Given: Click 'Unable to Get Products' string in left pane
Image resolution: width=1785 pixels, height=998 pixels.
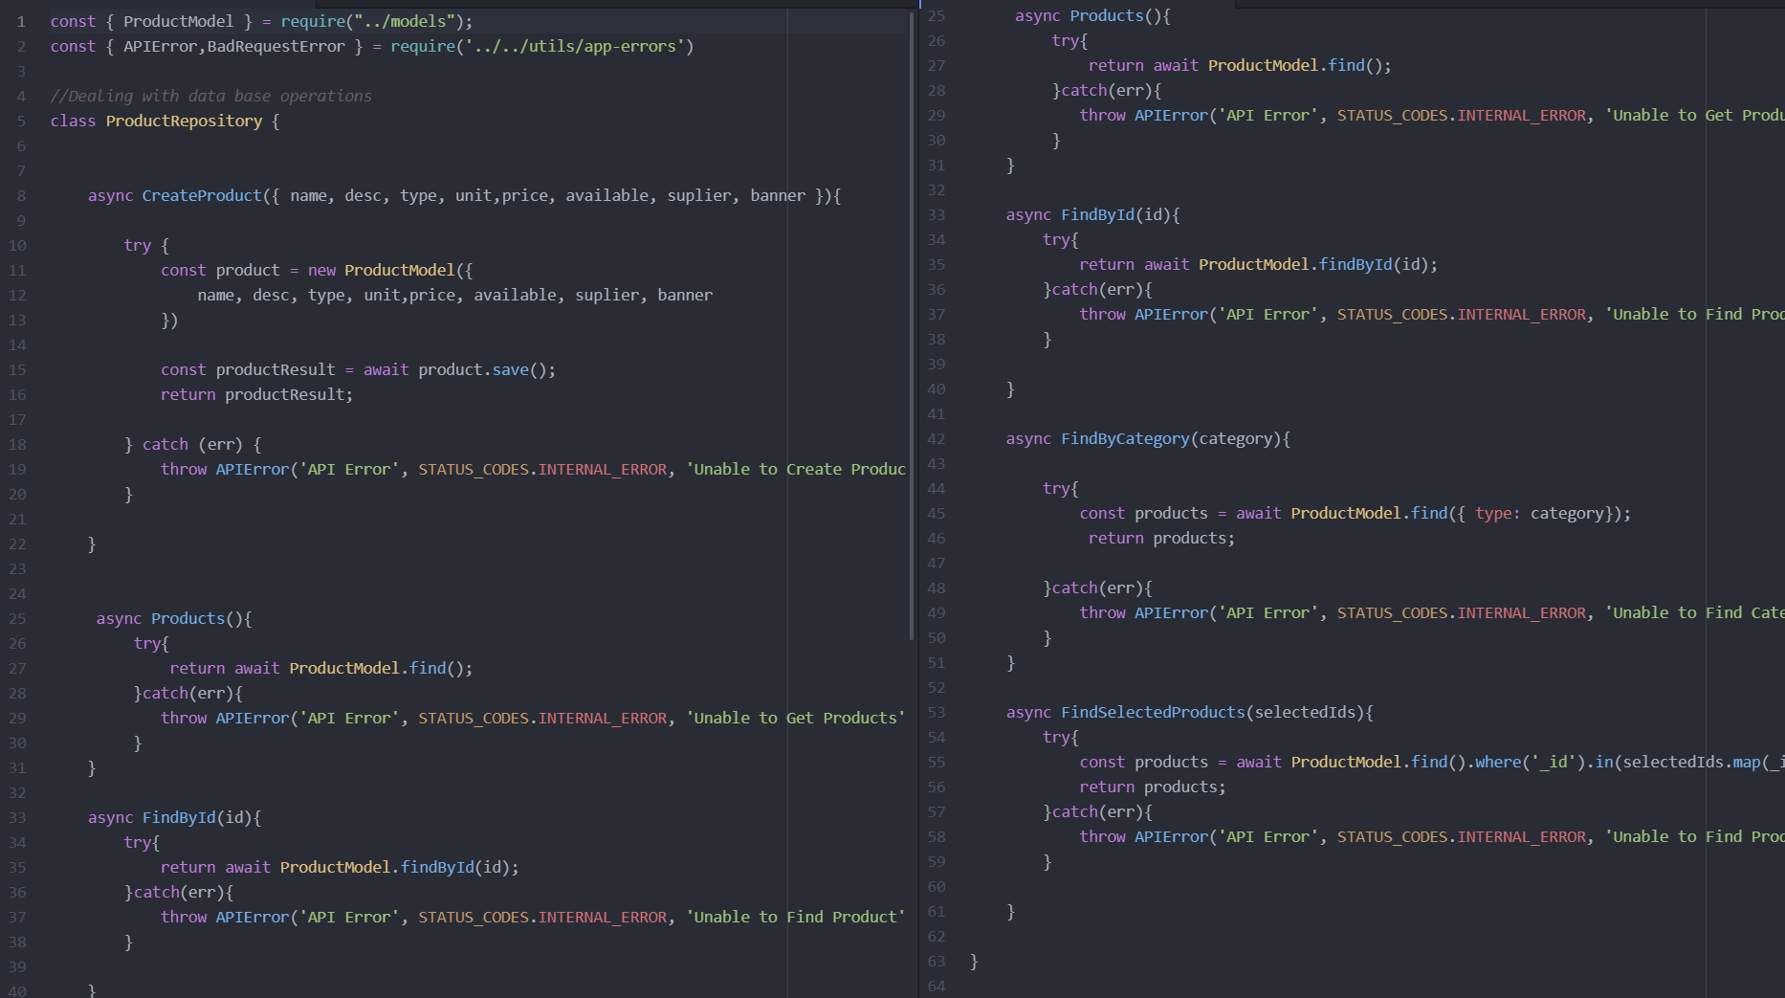Looking at the screenshot, I should point(796,718).
